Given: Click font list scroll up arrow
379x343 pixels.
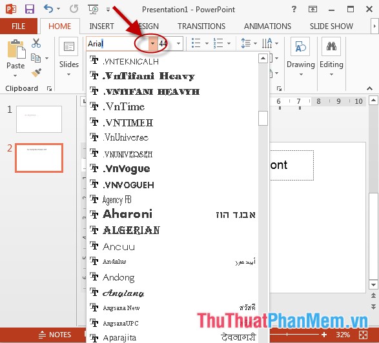Looking at the screenshot, I should pos(263,58).
